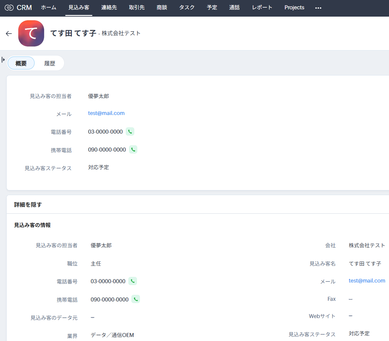Click the てす田 てす子 profile avatar
This screenshot has width=389, height=341.
[x=31, y=33]
